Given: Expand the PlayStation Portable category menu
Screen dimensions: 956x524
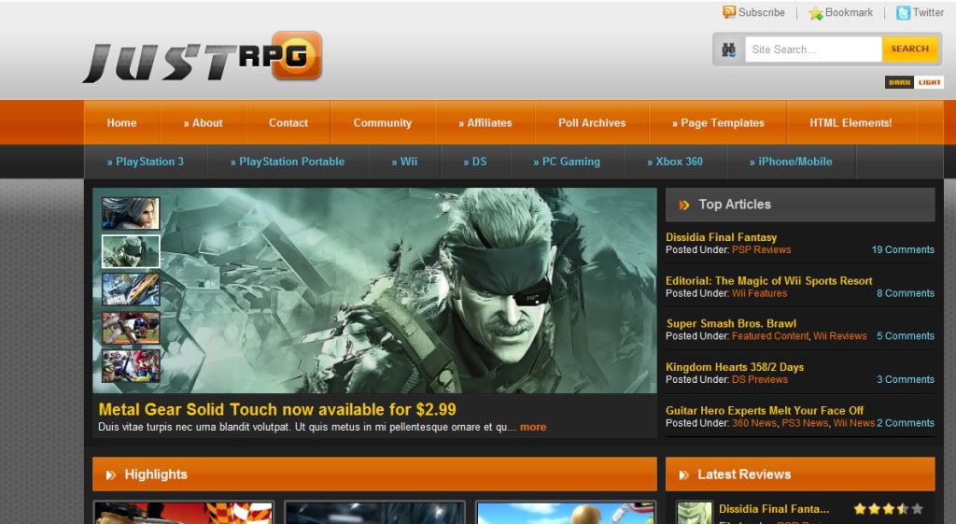Looking at the screenshot, I should 288,162.
